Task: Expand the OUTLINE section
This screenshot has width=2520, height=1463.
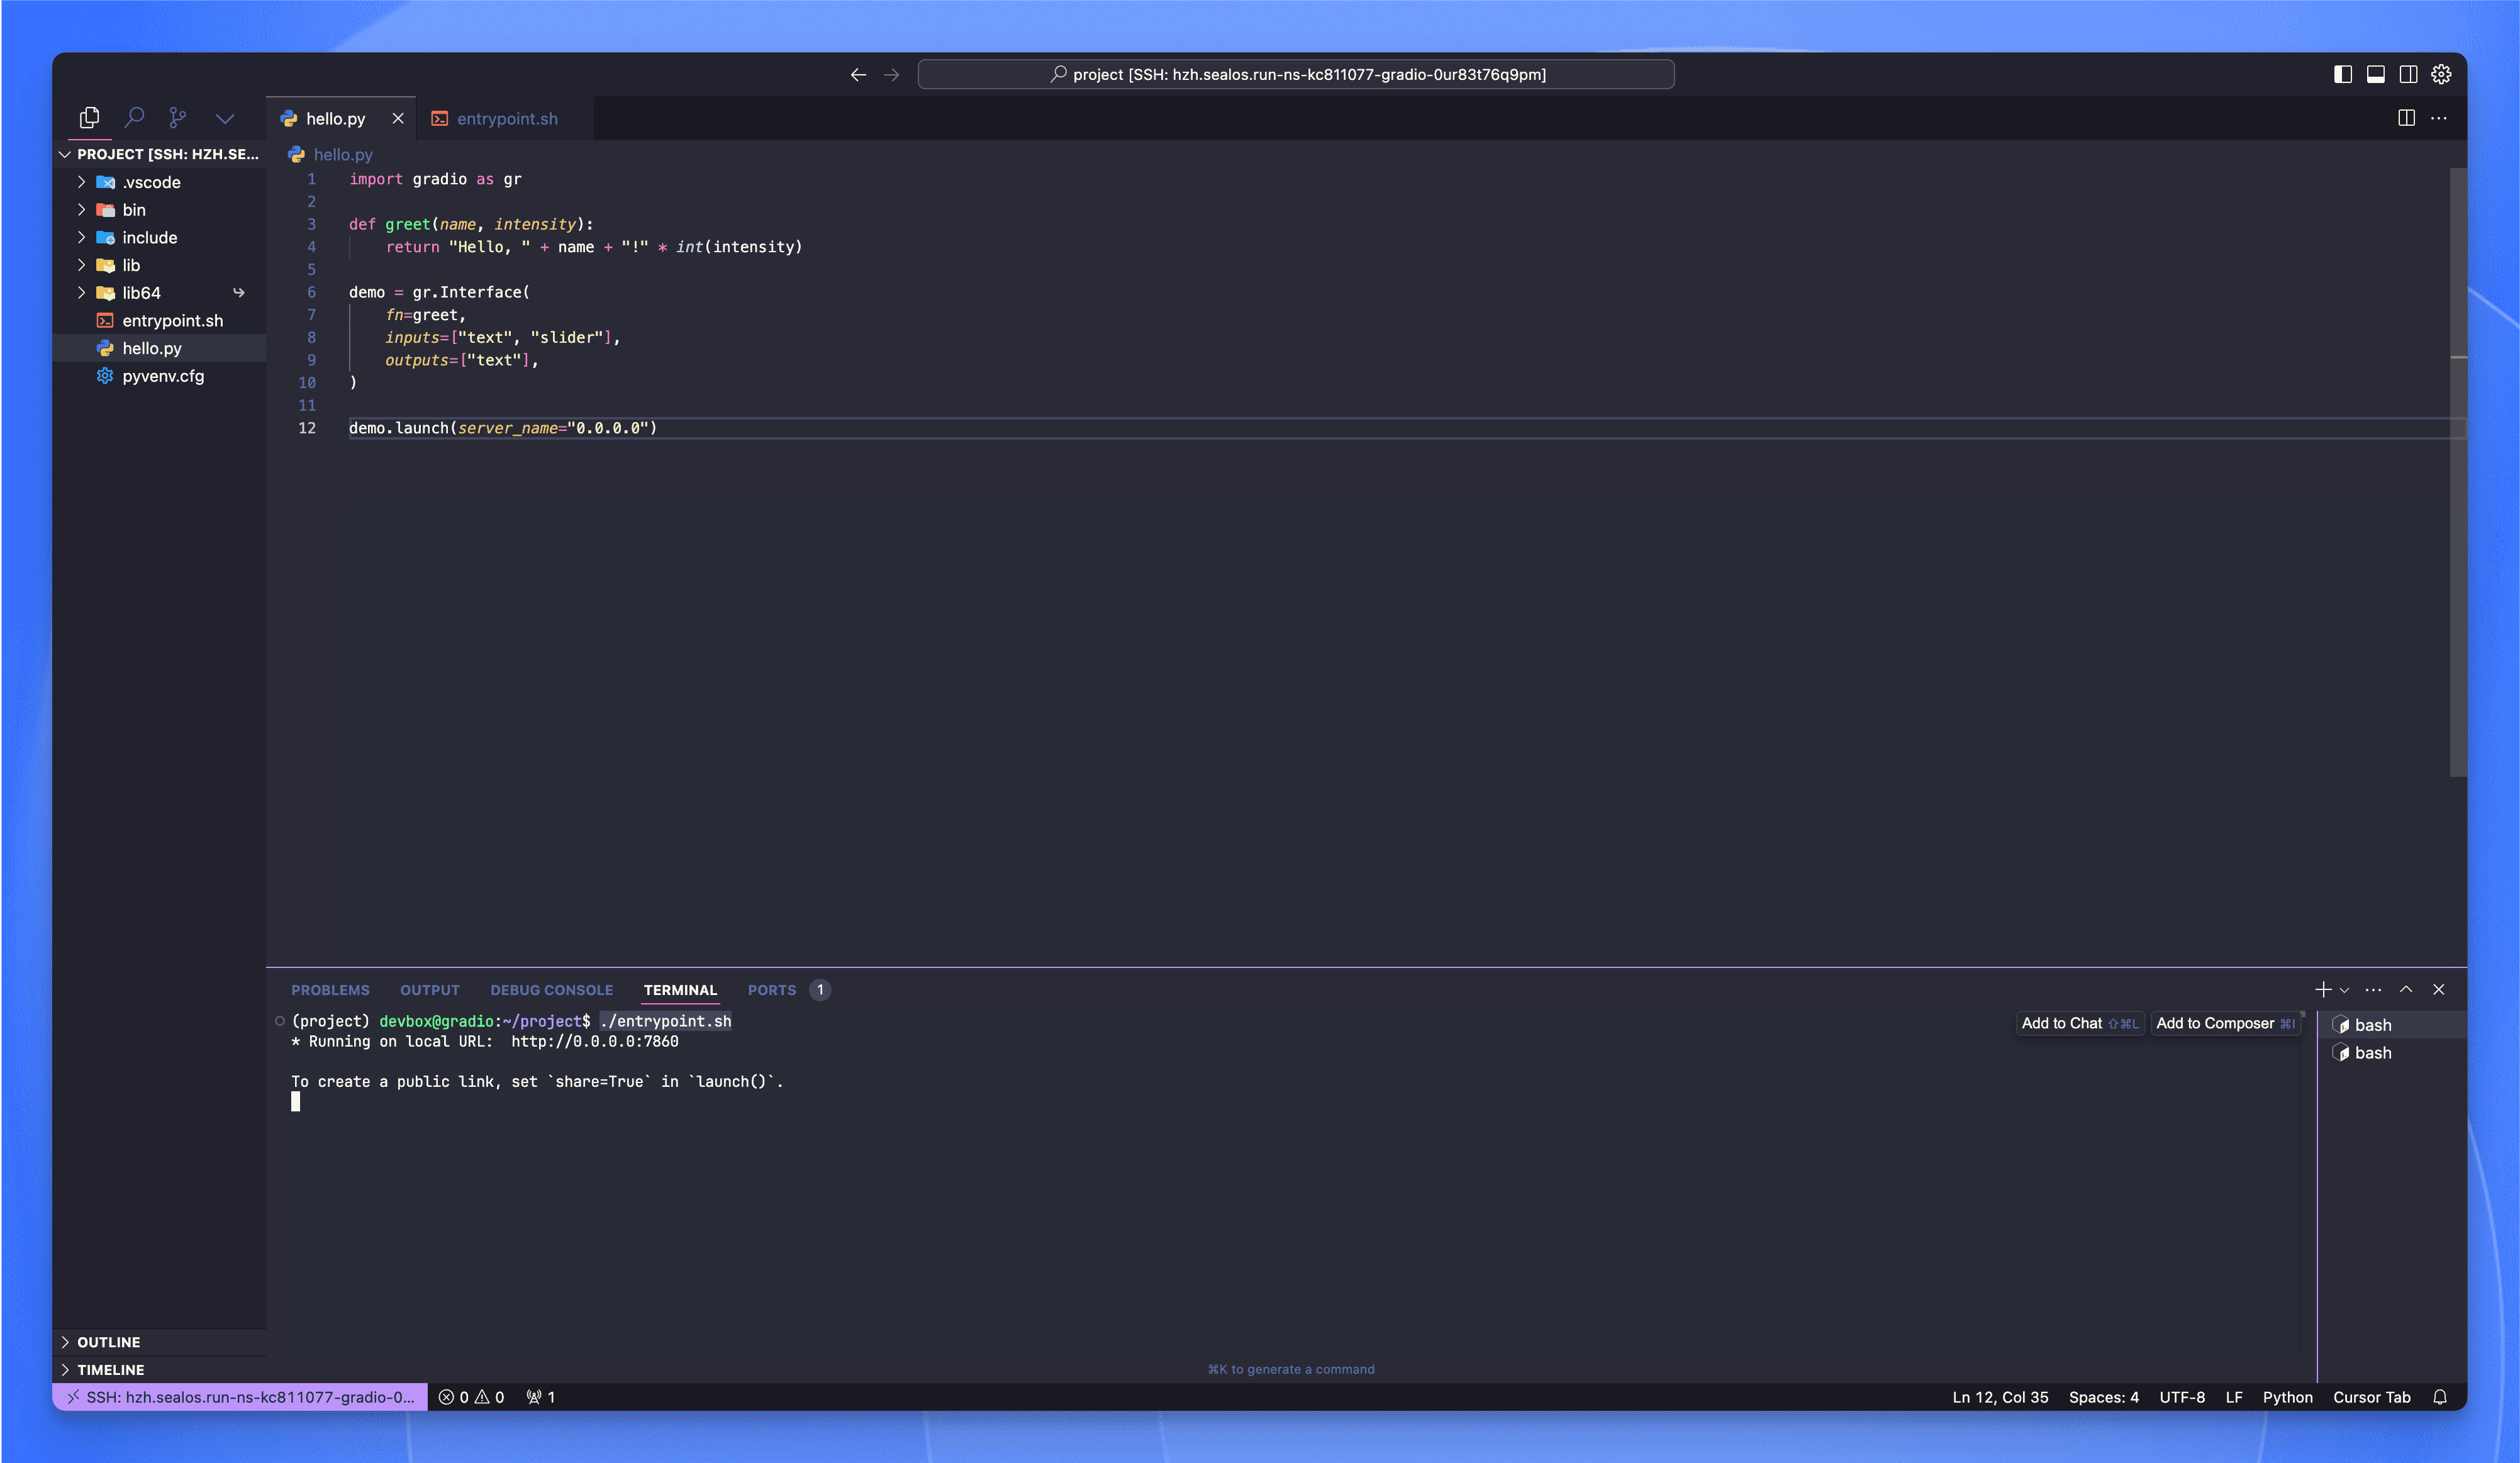Action: pyautogui.click(x=160, y=1342)
